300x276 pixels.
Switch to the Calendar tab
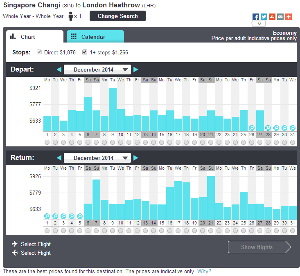[95, 37]
